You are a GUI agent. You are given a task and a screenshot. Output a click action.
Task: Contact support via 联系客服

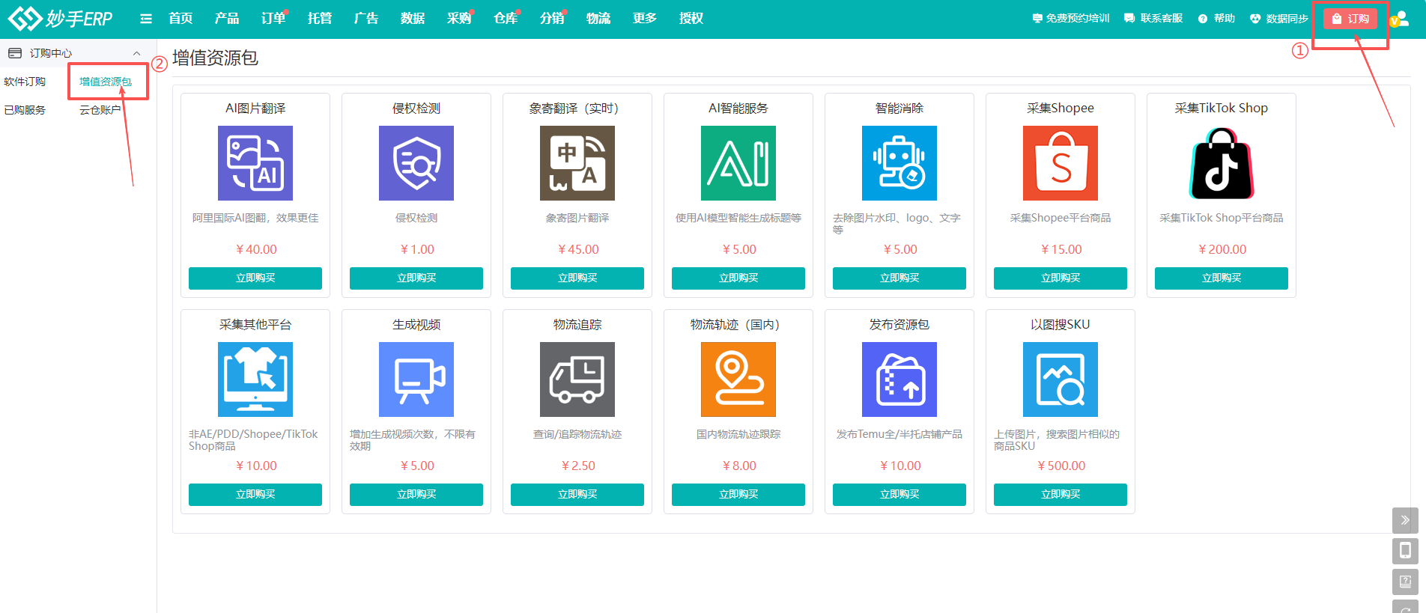coord(1153,19)
